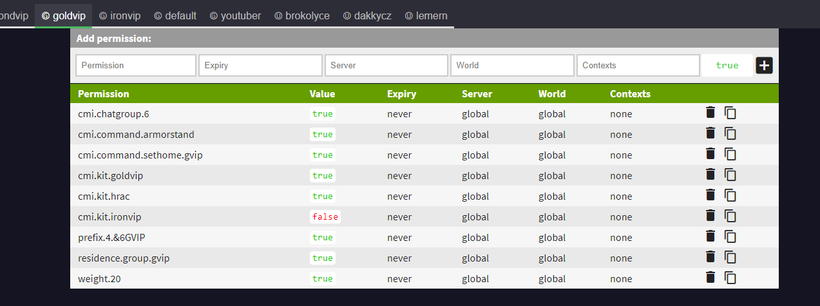
Task: Toggle prefix.4.&6GVIP value
Action: pyautogui.click(x=323, y=238)
